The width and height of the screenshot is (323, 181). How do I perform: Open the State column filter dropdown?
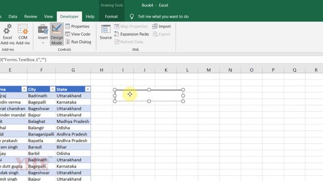click(87, 89)
